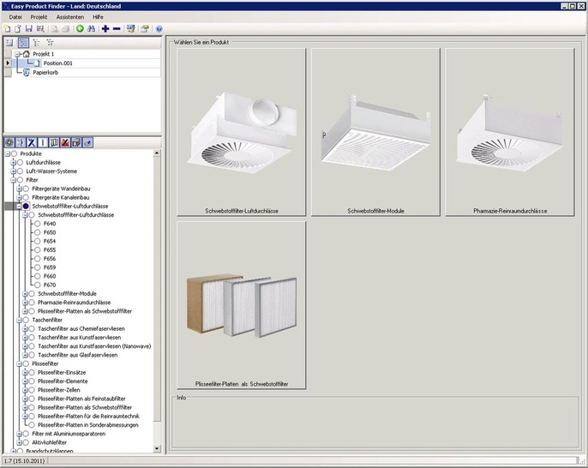The image size is (588, 468).
Task: Click the Save floppy disk icon
Action: (x=29, y=28)
